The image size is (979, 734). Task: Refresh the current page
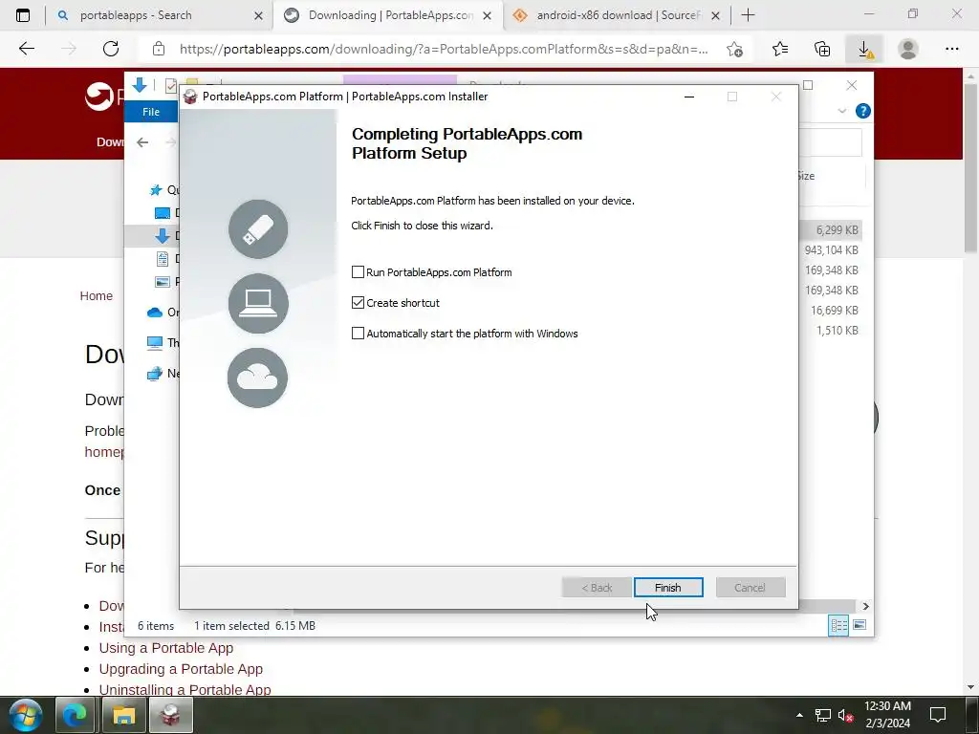(111, 49)
